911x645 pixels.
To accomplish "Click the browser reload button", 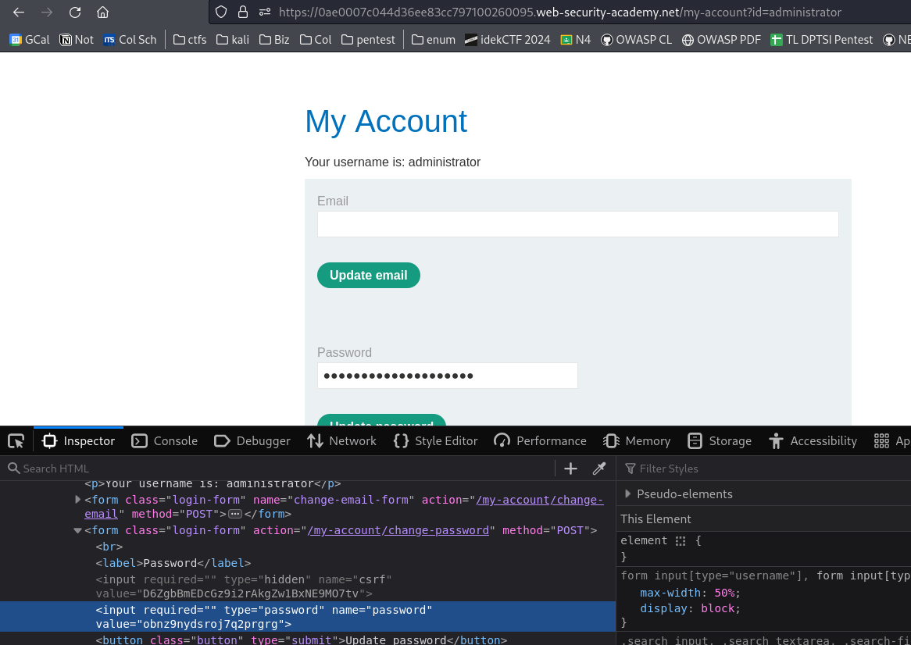I will pos(75,12).
